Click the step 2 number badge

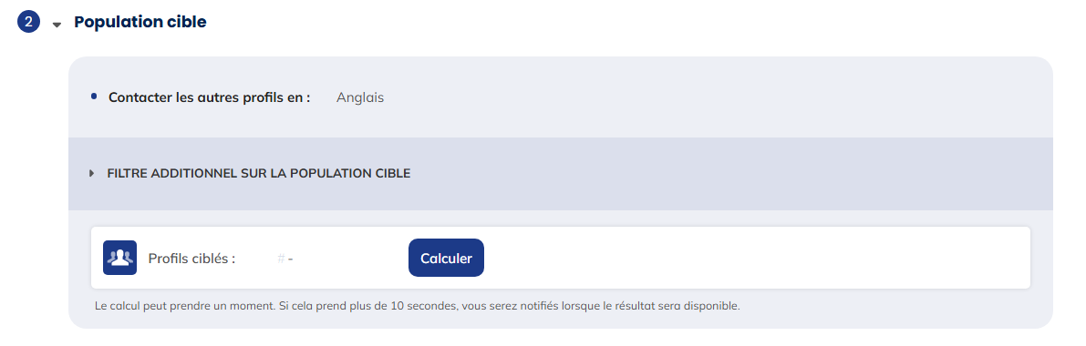tap(28, 22)
